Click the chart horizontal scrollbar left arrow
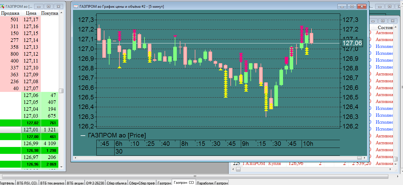 click(75, 158)
